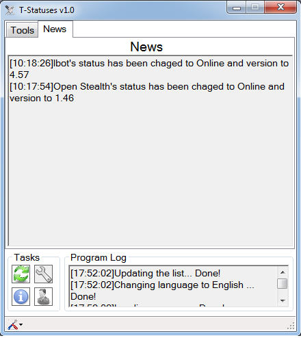Click the Tasks group label

pos(27,257)
